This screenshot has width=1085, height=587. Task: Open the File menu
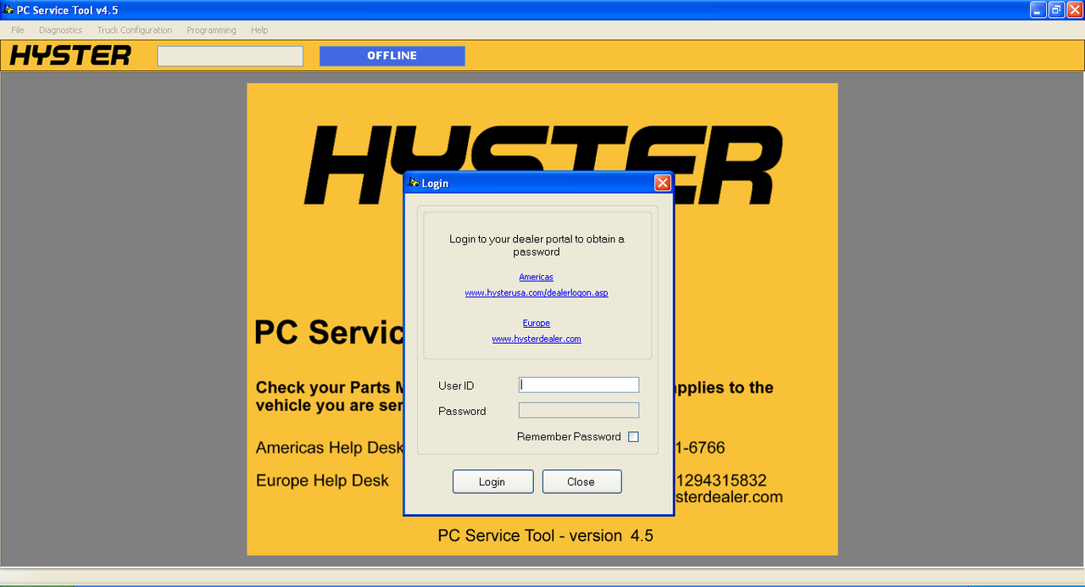pos(18,30)
